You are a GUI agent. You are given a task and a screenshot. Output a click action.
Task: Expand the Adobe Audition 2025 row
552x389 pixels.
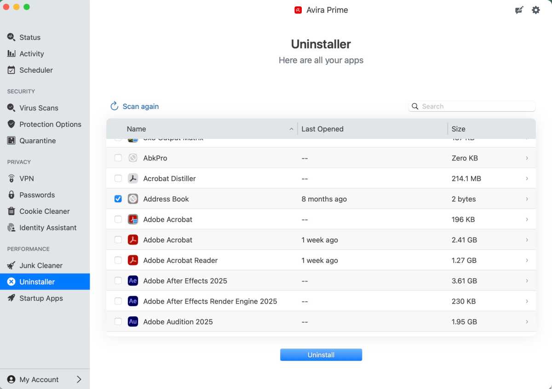click(x=527, y=321)
